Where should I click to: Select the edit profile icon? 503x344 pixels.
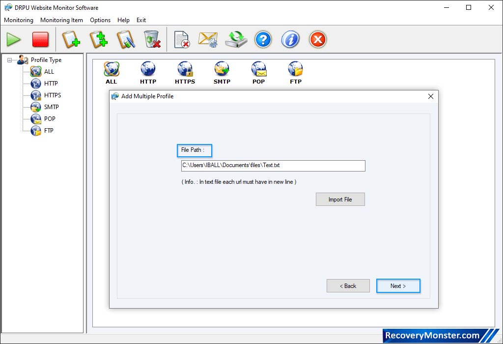(x=125, y=39)
